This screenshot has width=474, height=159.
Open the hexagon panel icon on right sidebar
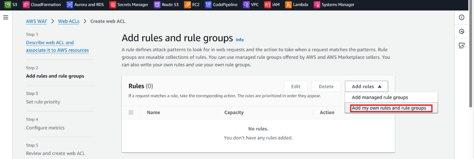click(461, 31)
